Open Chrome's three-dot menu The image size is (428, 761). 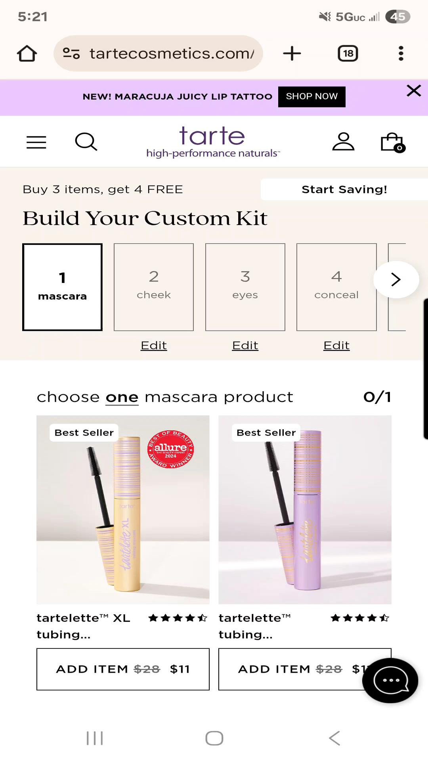click(x=401, y=53)
